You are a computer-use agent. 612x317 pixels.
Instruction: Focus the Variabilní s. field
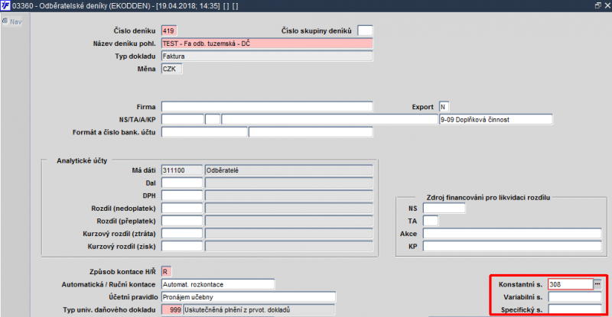pyautogui.click(x=575, y=296)
